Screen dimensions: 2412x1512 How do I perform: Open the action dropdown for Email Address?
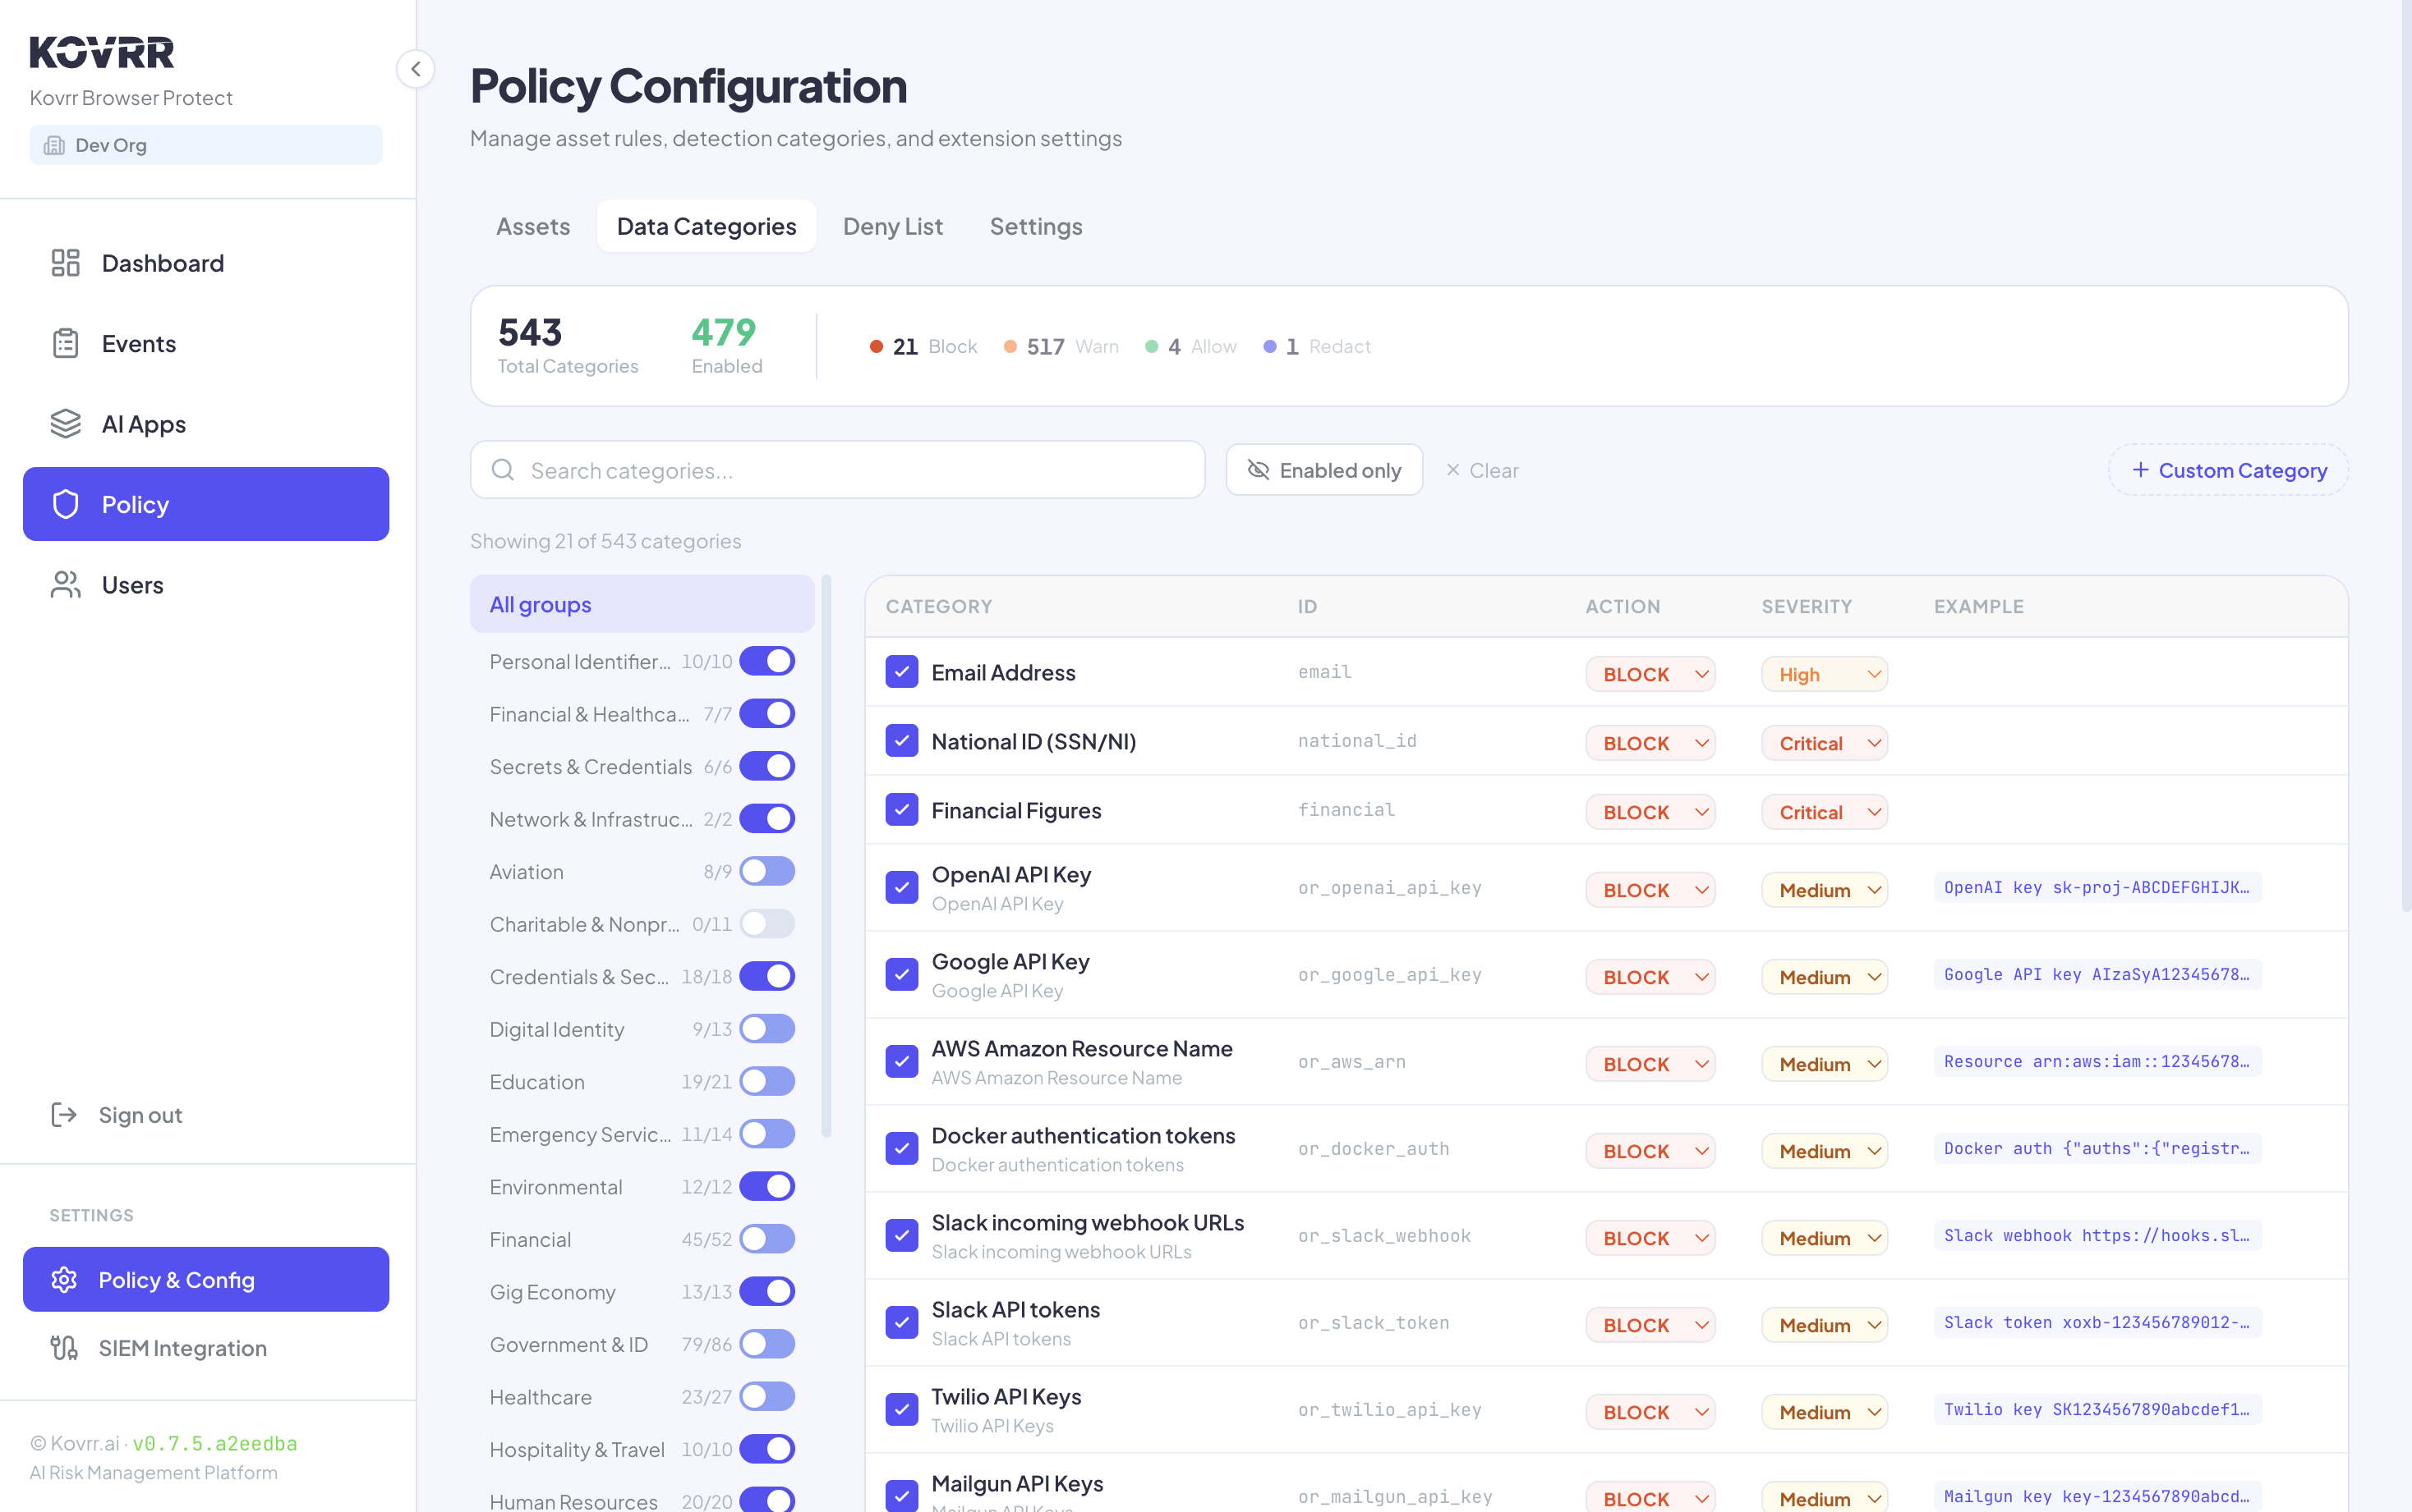click(1650, 674)
